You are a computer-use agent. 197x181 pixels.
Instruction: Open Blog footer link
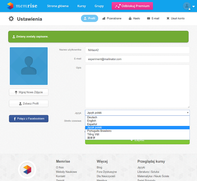pyautogui.click(x=99, y=167)
